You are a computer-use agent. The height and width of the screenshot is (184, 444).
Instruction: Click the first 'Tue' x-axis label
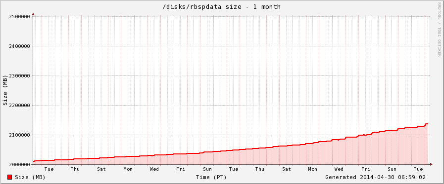(x=49, y=169)
